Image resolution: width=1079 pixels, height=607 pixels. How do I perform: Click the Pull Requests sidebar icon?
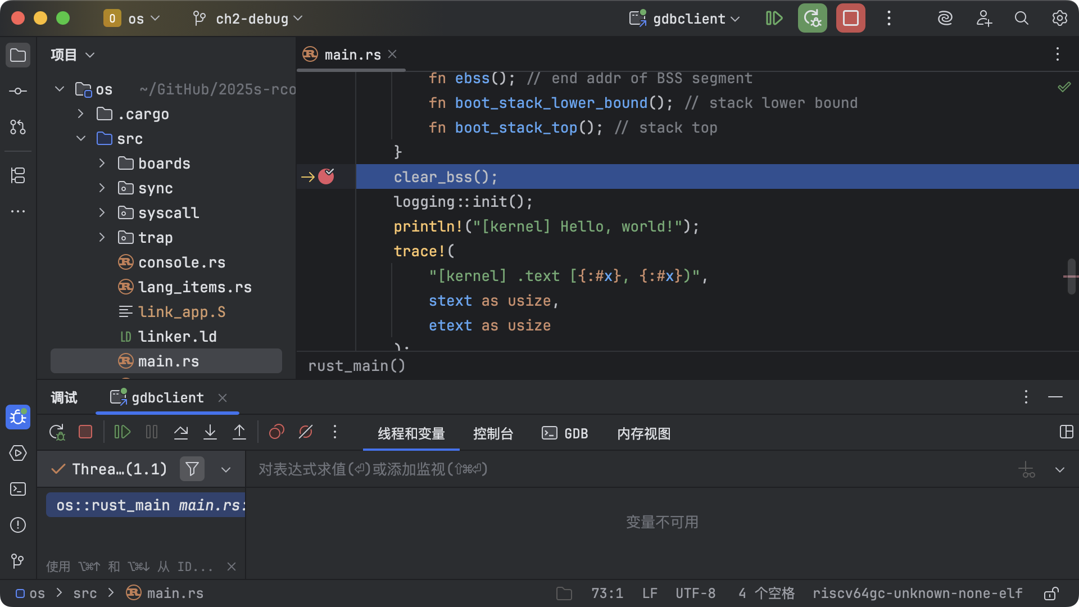(18, 127)
